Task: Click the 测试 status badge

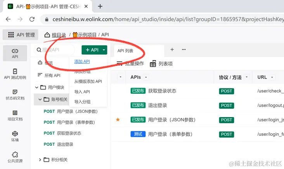Action: pyautogui.click(x=138, y=134)
